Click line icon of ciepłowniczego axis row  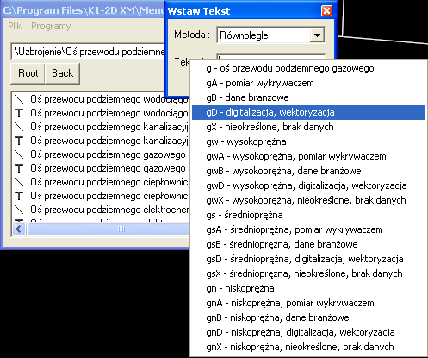pyautogui.click(x=19, y=182)
